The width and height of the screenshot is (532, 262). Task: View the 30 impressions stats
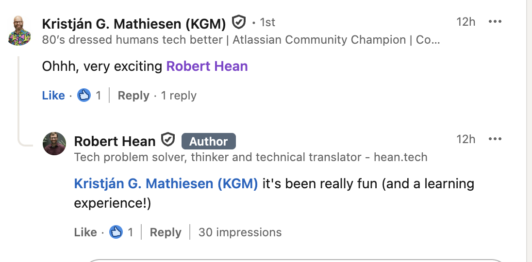click(x=240, y=232)
